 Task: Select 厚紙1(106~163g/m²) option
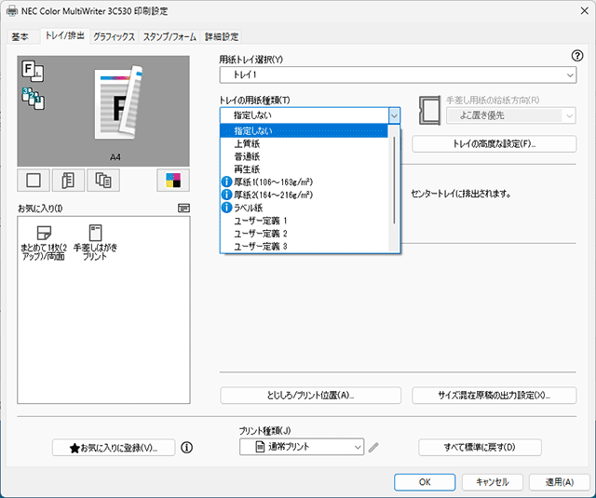(305, 182)
